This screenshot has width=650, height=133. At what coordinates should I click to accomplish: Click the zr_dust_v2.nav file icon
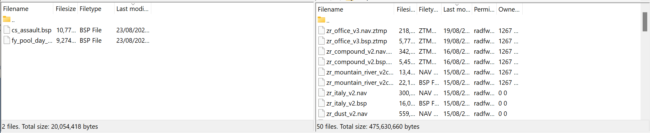[x=321, y=113]
